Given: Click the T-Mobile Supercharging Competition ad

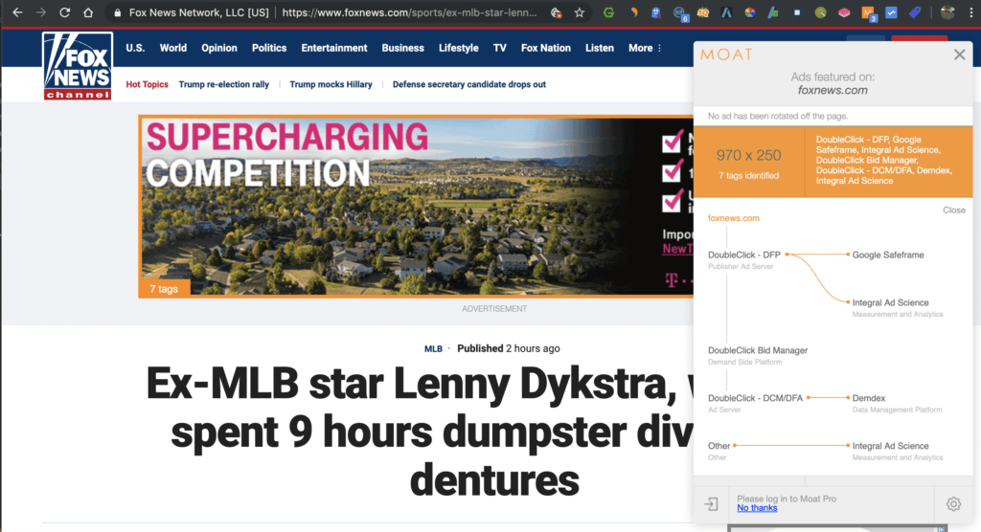Looking at the screenshot, I should (417, 207).
